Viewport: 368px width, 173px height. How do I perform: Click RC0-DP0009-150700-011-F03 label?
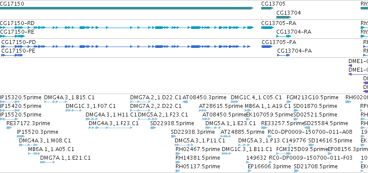point(310,158)
